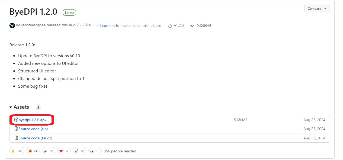Click the '356 people reacted' text

[120, 151]
